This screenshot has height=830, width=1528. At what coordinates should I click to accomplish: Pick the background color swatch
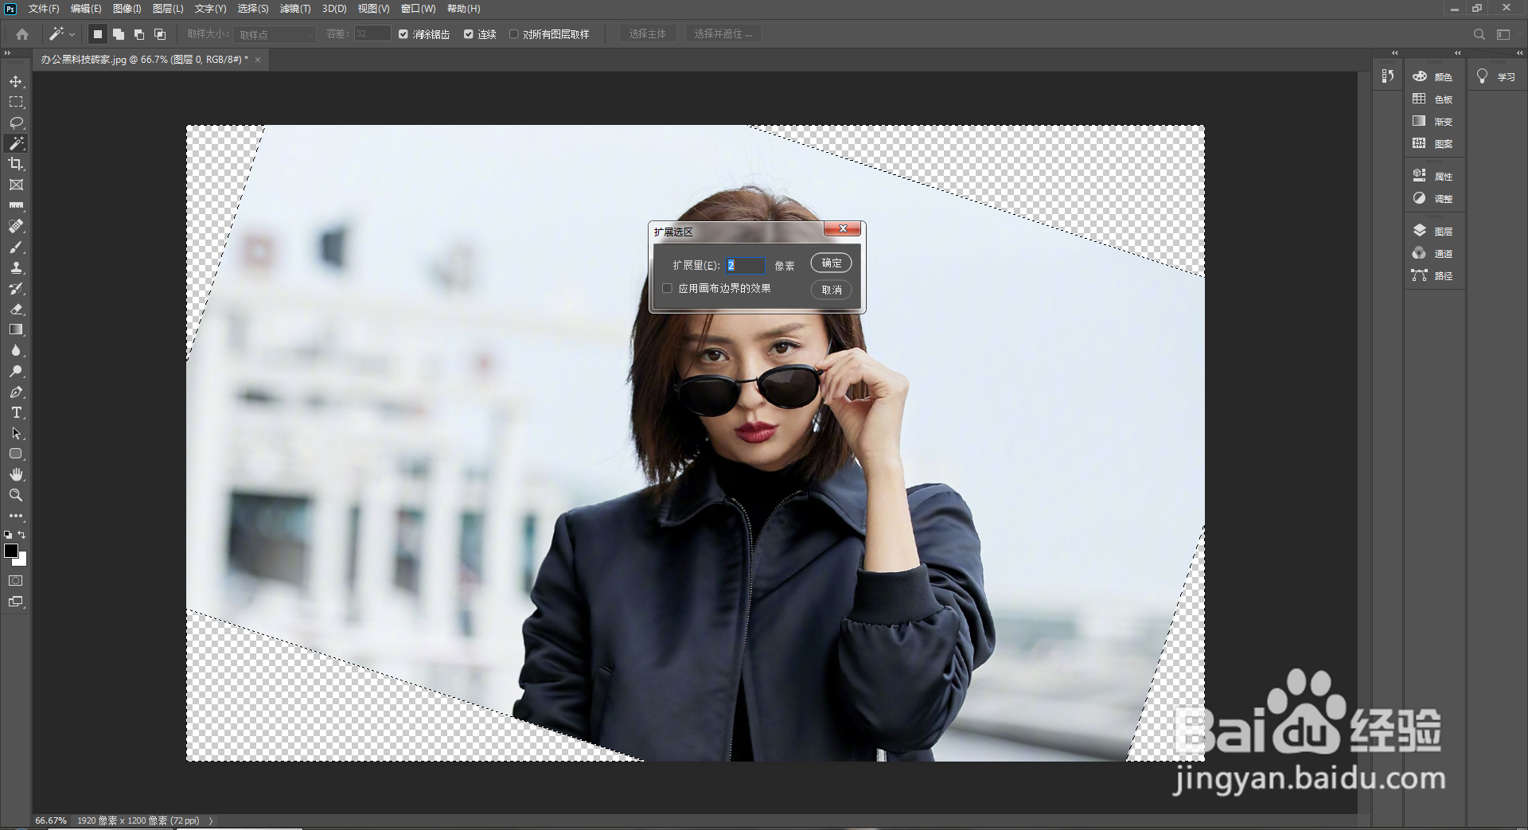22,561
